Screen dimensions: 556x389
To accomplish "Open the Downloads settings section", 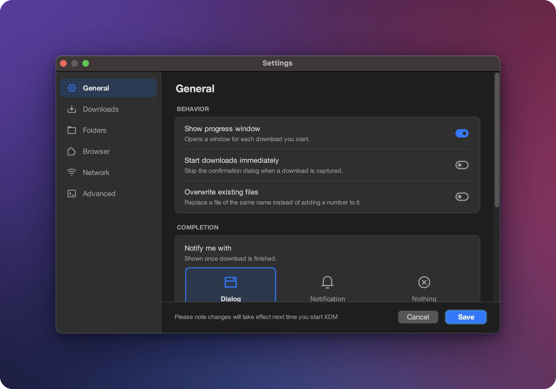I will 108,109.
